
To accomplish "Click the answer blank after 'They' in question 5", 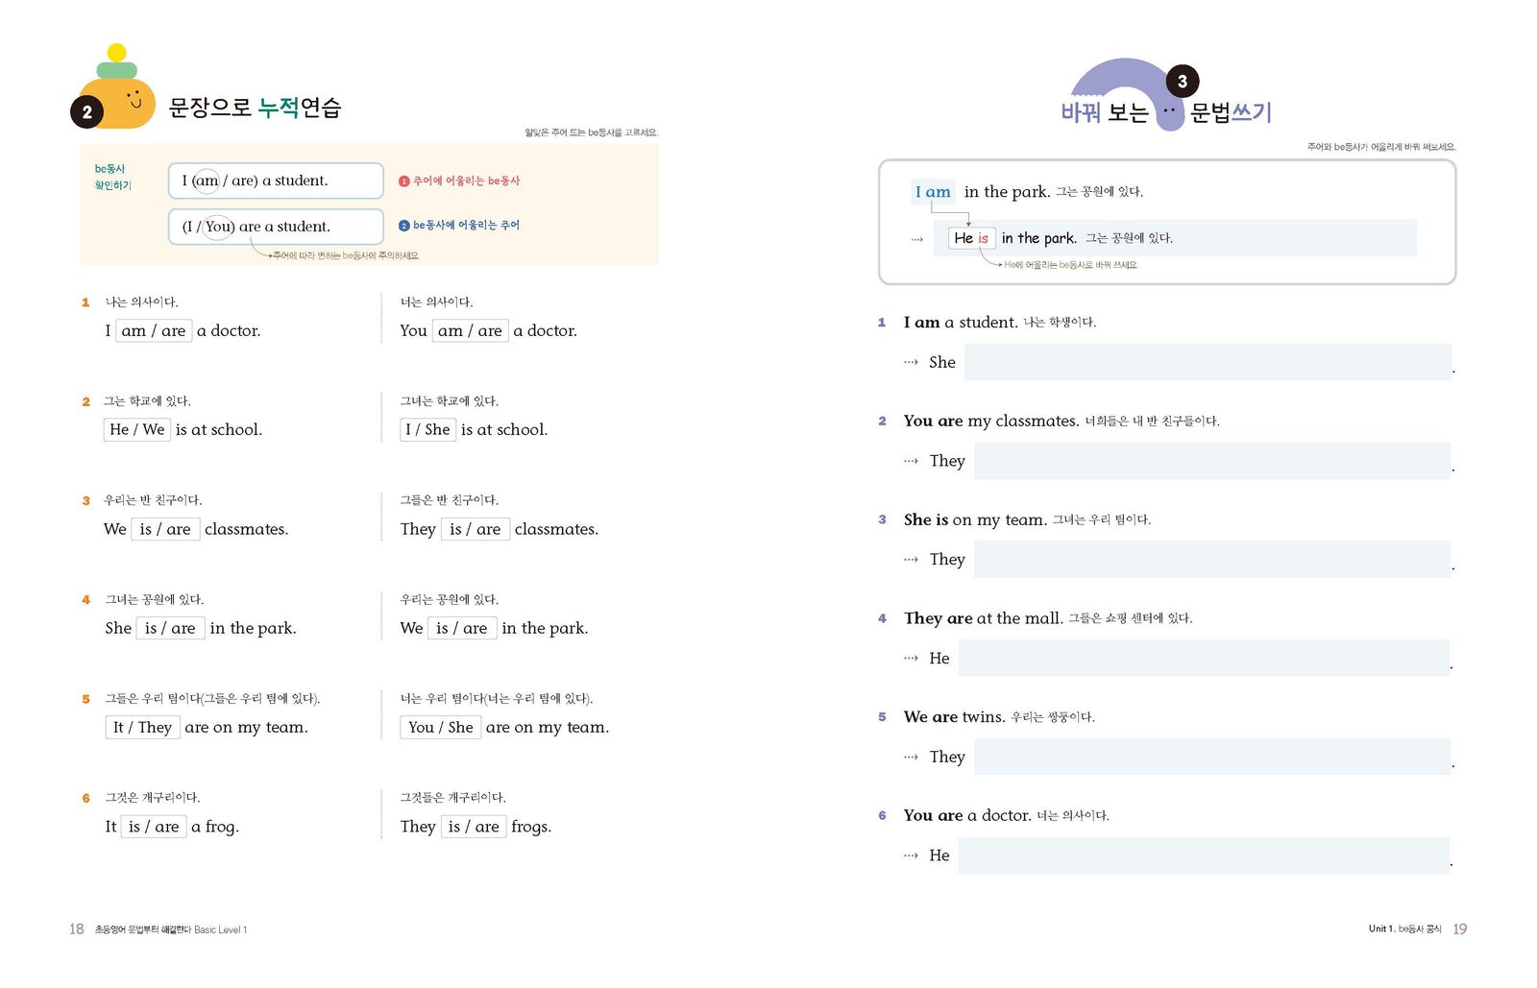I will coord(1213,757).
